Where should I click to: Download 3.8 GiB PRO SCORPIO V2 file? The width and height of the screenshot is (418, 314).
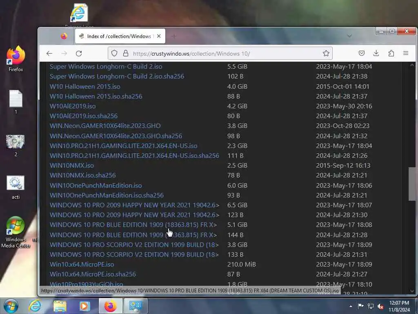(x=134, y=245)
